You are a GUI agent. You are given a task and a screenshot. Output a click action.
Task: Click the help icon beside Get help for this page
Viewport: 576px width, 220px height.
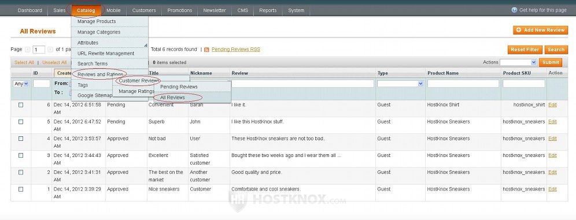click(514, 10)
